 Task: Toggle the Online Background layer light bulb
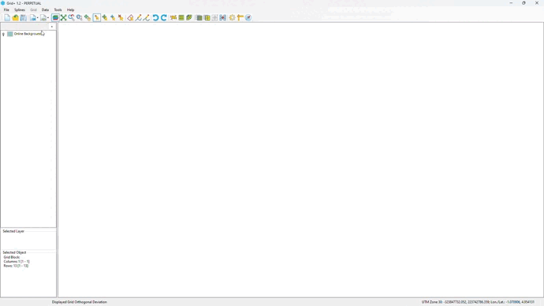click(3, 34)
